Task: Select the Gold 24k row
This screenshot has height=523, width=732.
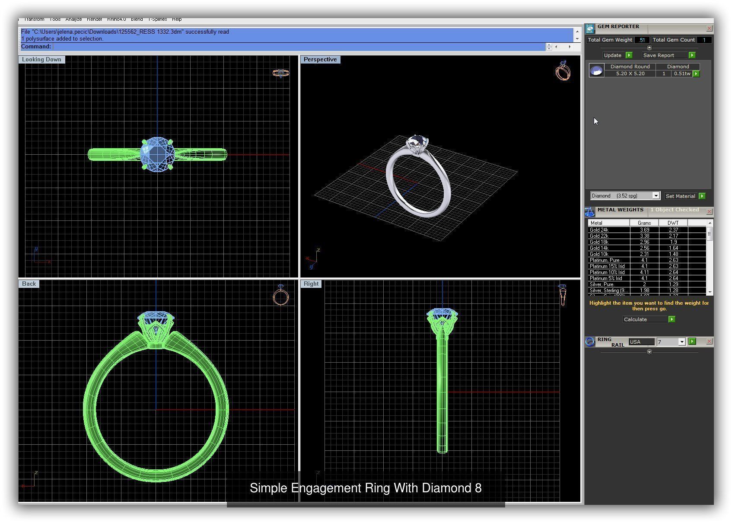Action: [x=647, y=230]
